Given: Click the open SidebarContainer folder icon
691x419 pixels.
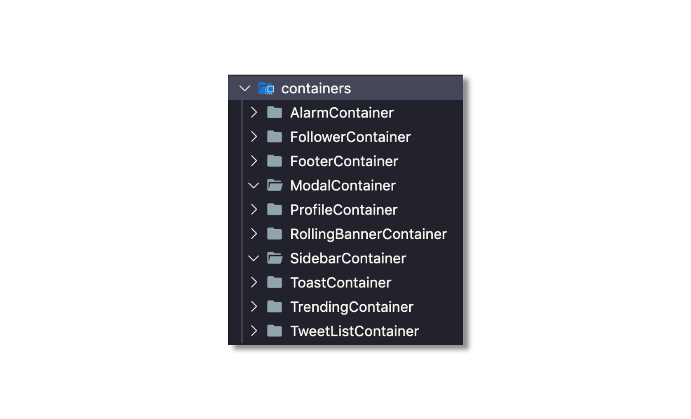Looking at the screenshot, I should coord(275,258).
